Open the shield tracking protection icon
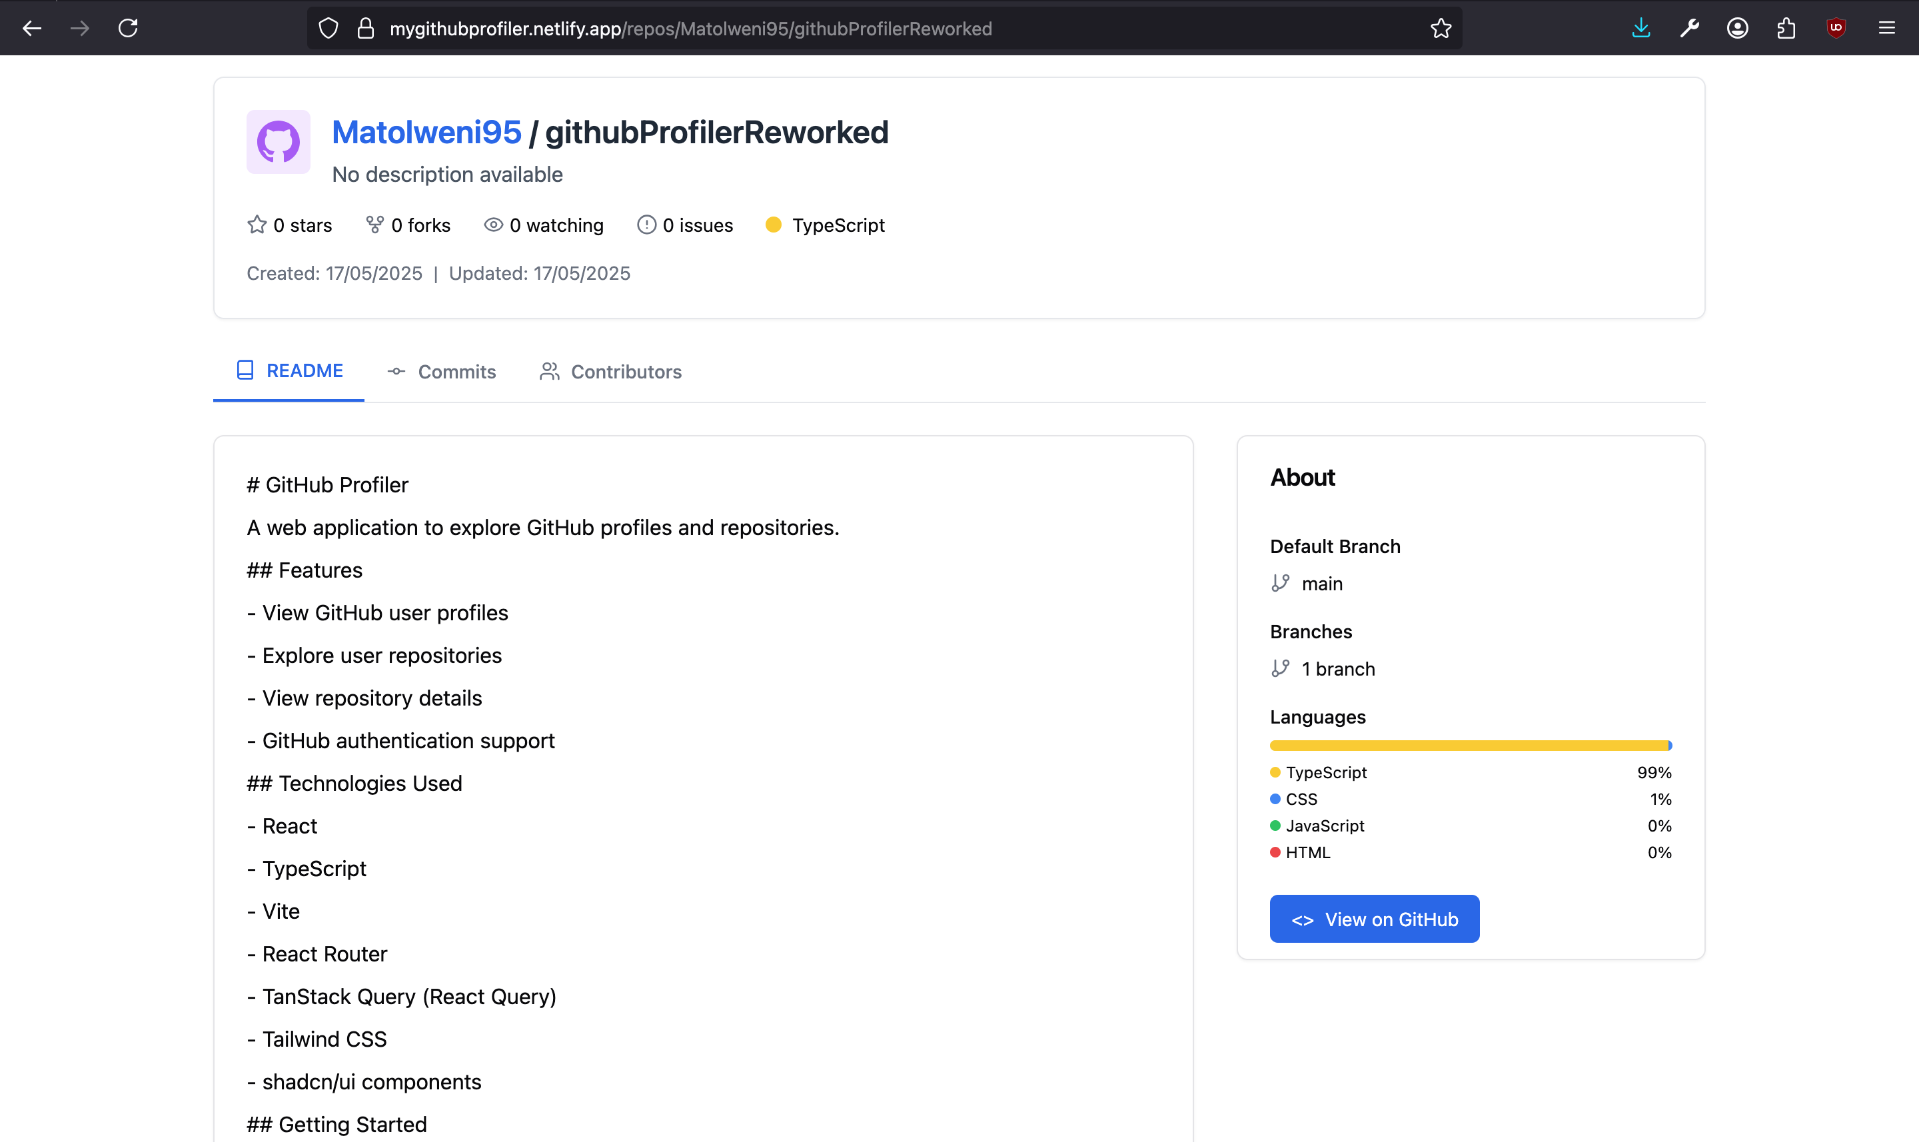1919x1142 pixels. [328, 29]
